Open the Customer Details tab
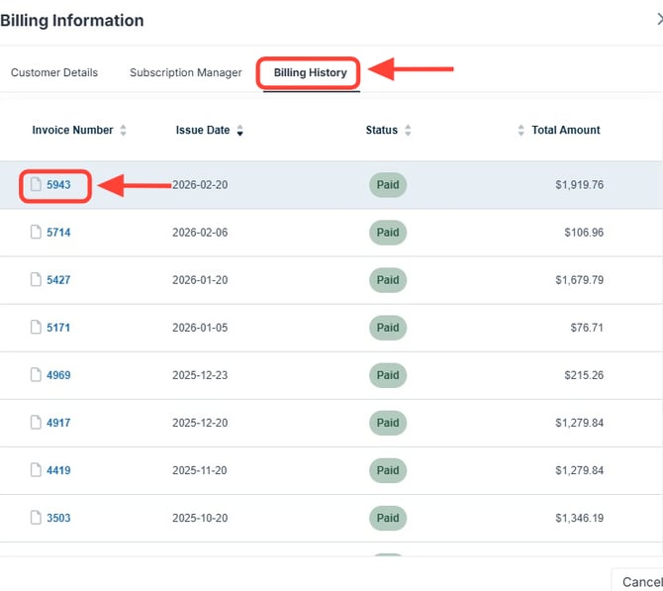Screen dimensions: 663x591 coord(54,73)
